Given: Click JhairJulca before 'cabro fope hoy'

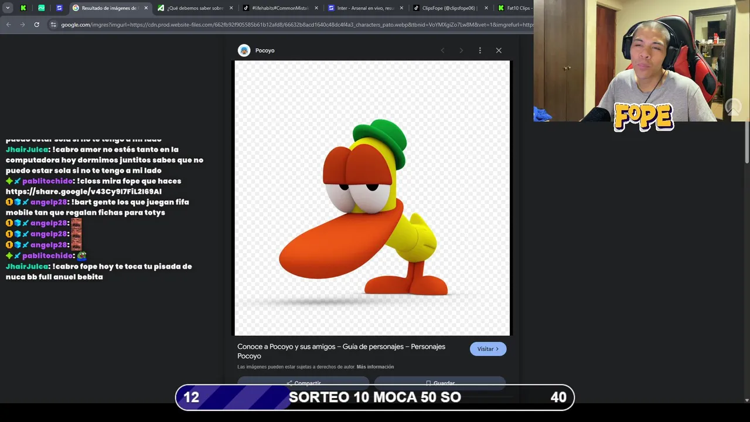Looking at the screenshot, I should pos(27,267).
